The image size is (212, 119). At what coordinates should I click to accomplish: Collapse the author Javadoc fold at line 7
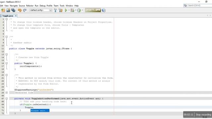7,37
